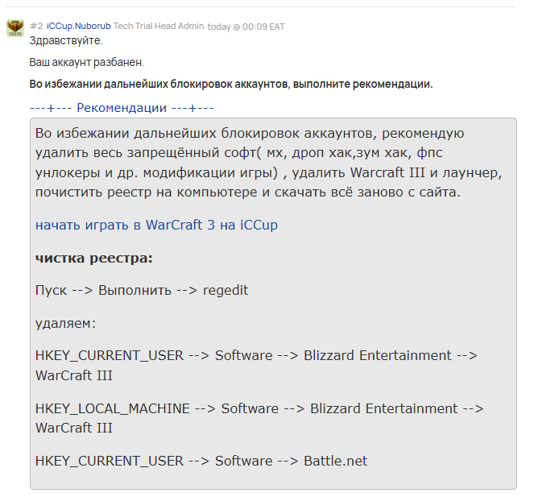Click the today @ 00:09 EAT timestamp

coord(246,27)
